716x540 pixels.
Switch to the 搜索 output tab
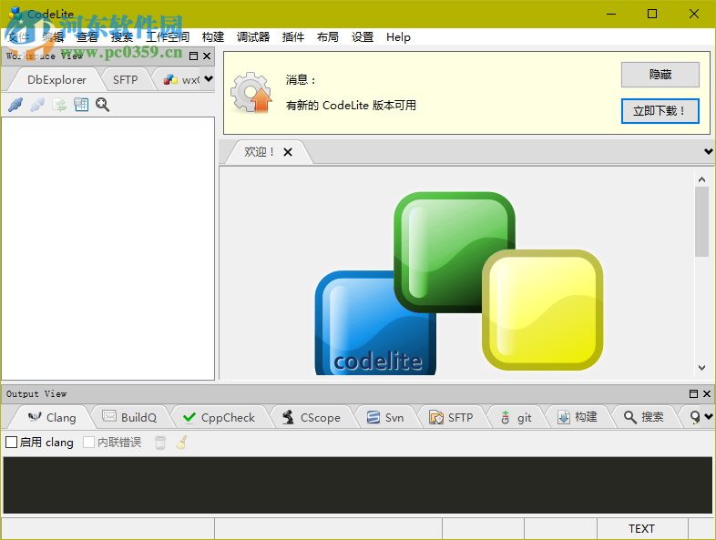[x=644, y=417]
